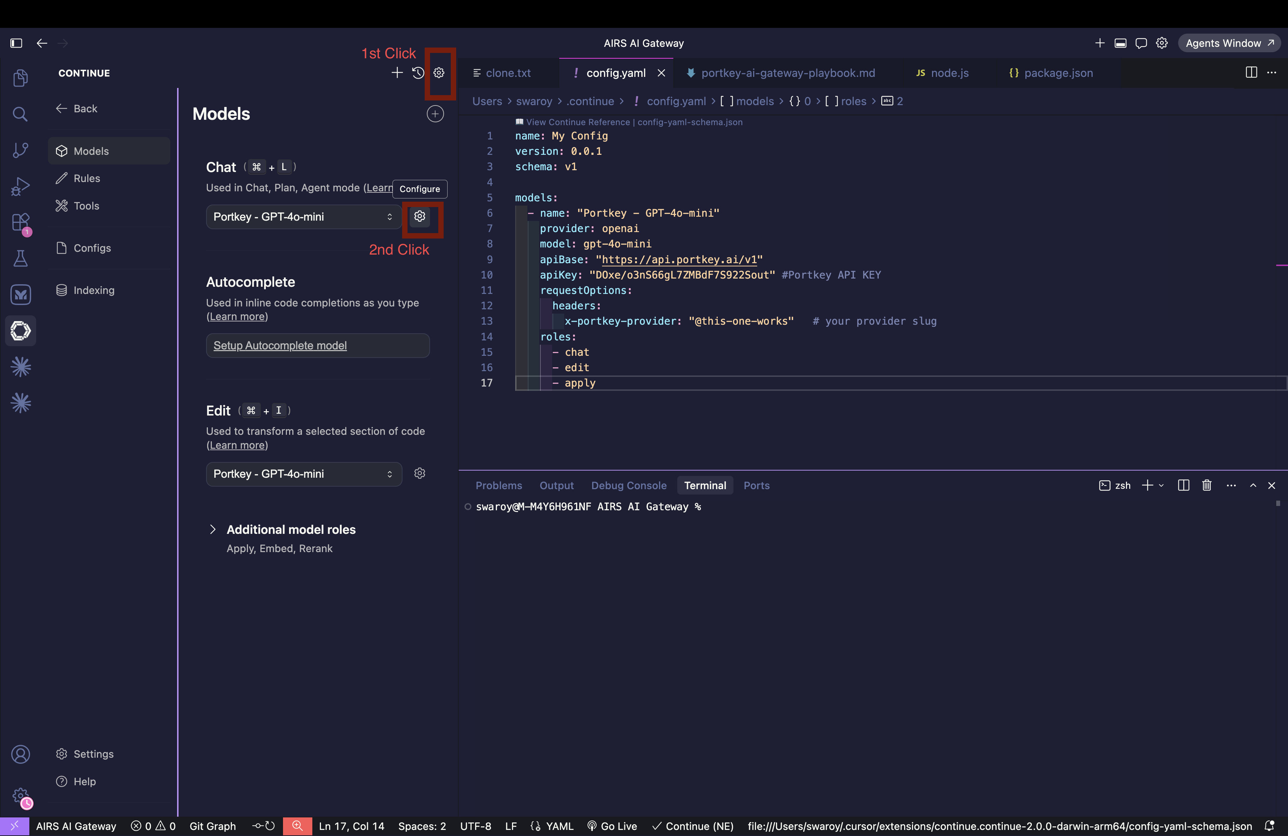Click Setup Autocomplete model

tap(318, 345)
